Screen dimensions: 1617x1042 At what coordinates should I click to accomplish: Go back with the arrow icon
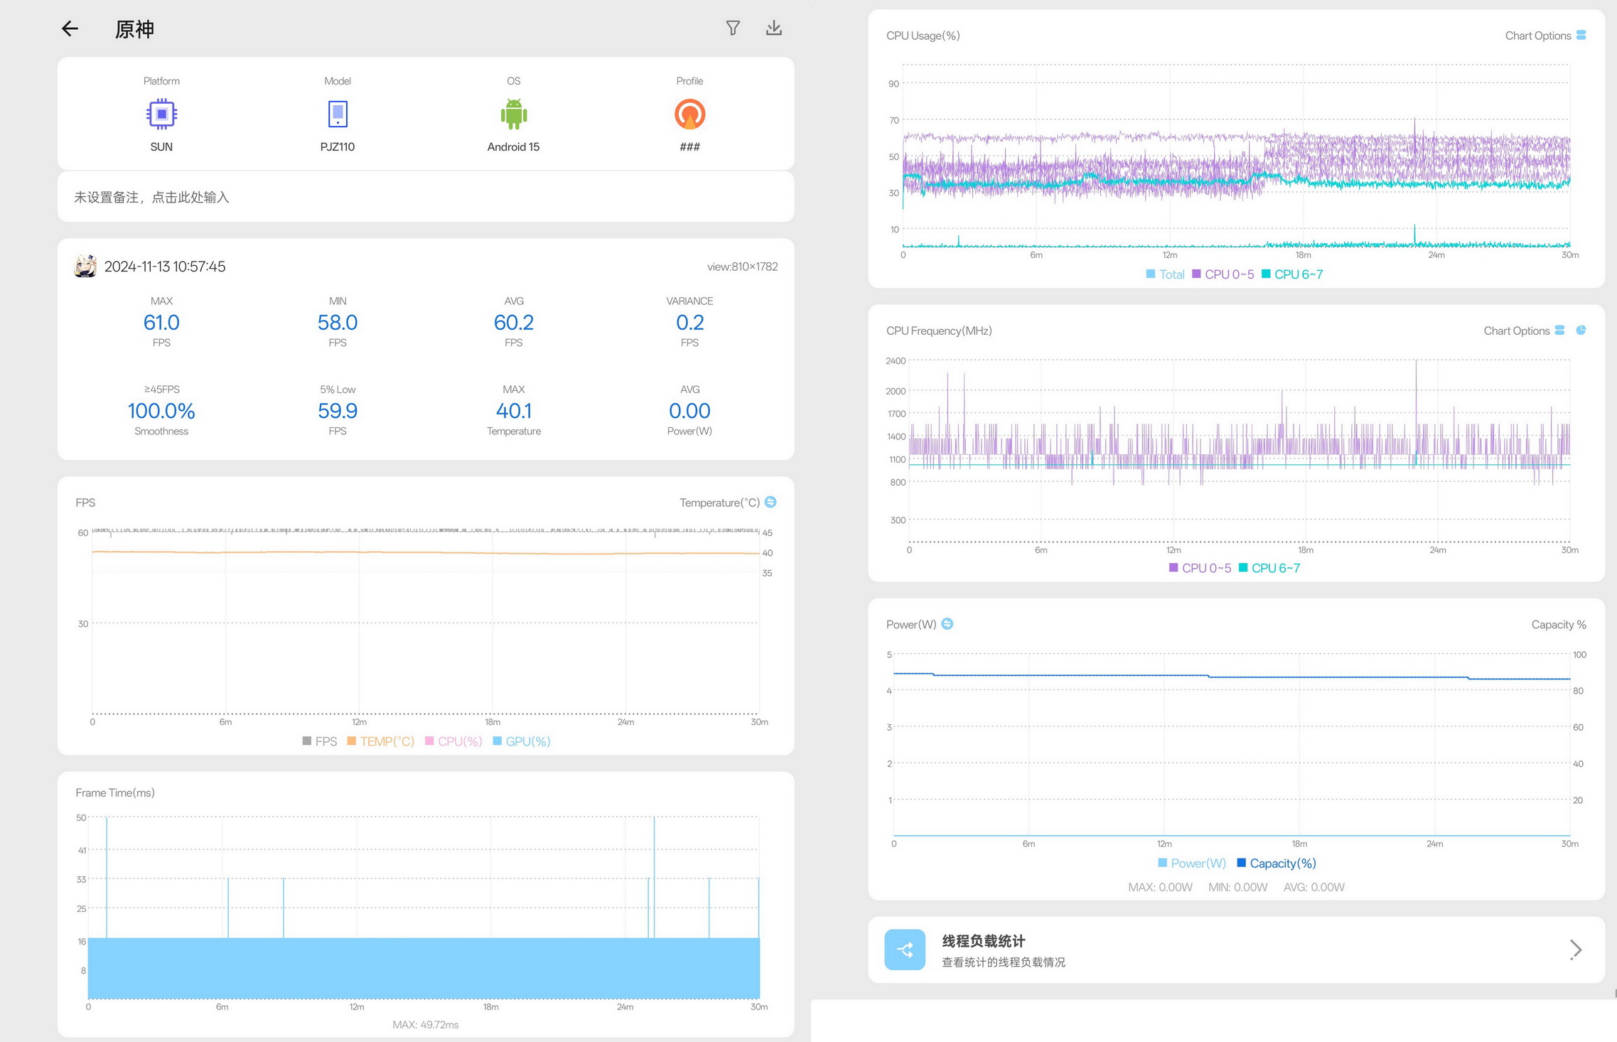coord(70,28)
